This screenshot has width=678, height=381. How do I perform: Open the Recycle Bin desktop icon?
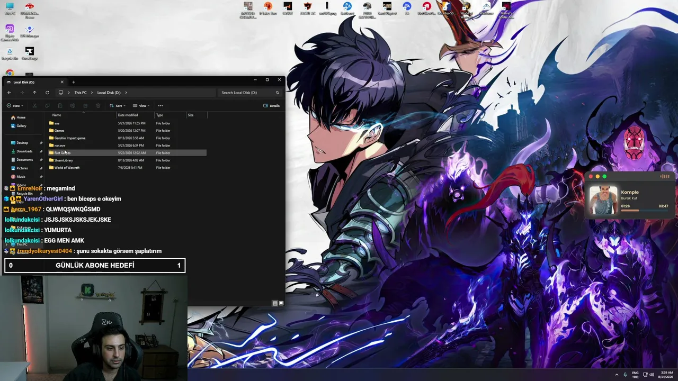click(x=10, y=53)
